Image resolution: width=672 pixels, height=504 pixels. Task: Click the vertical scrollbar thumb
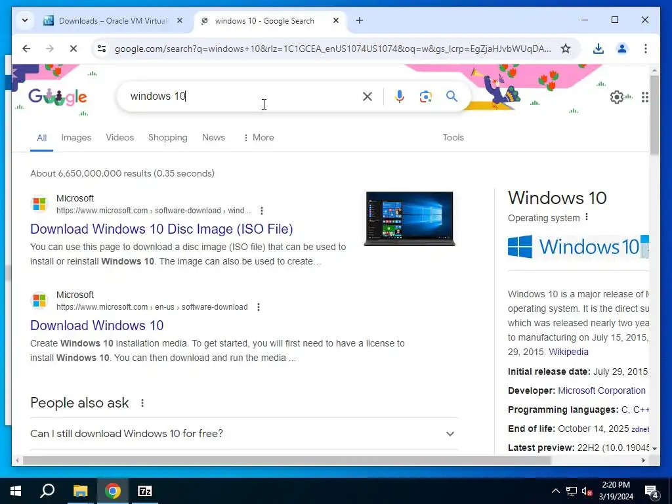pyautogui.click(x=654, y=115)
